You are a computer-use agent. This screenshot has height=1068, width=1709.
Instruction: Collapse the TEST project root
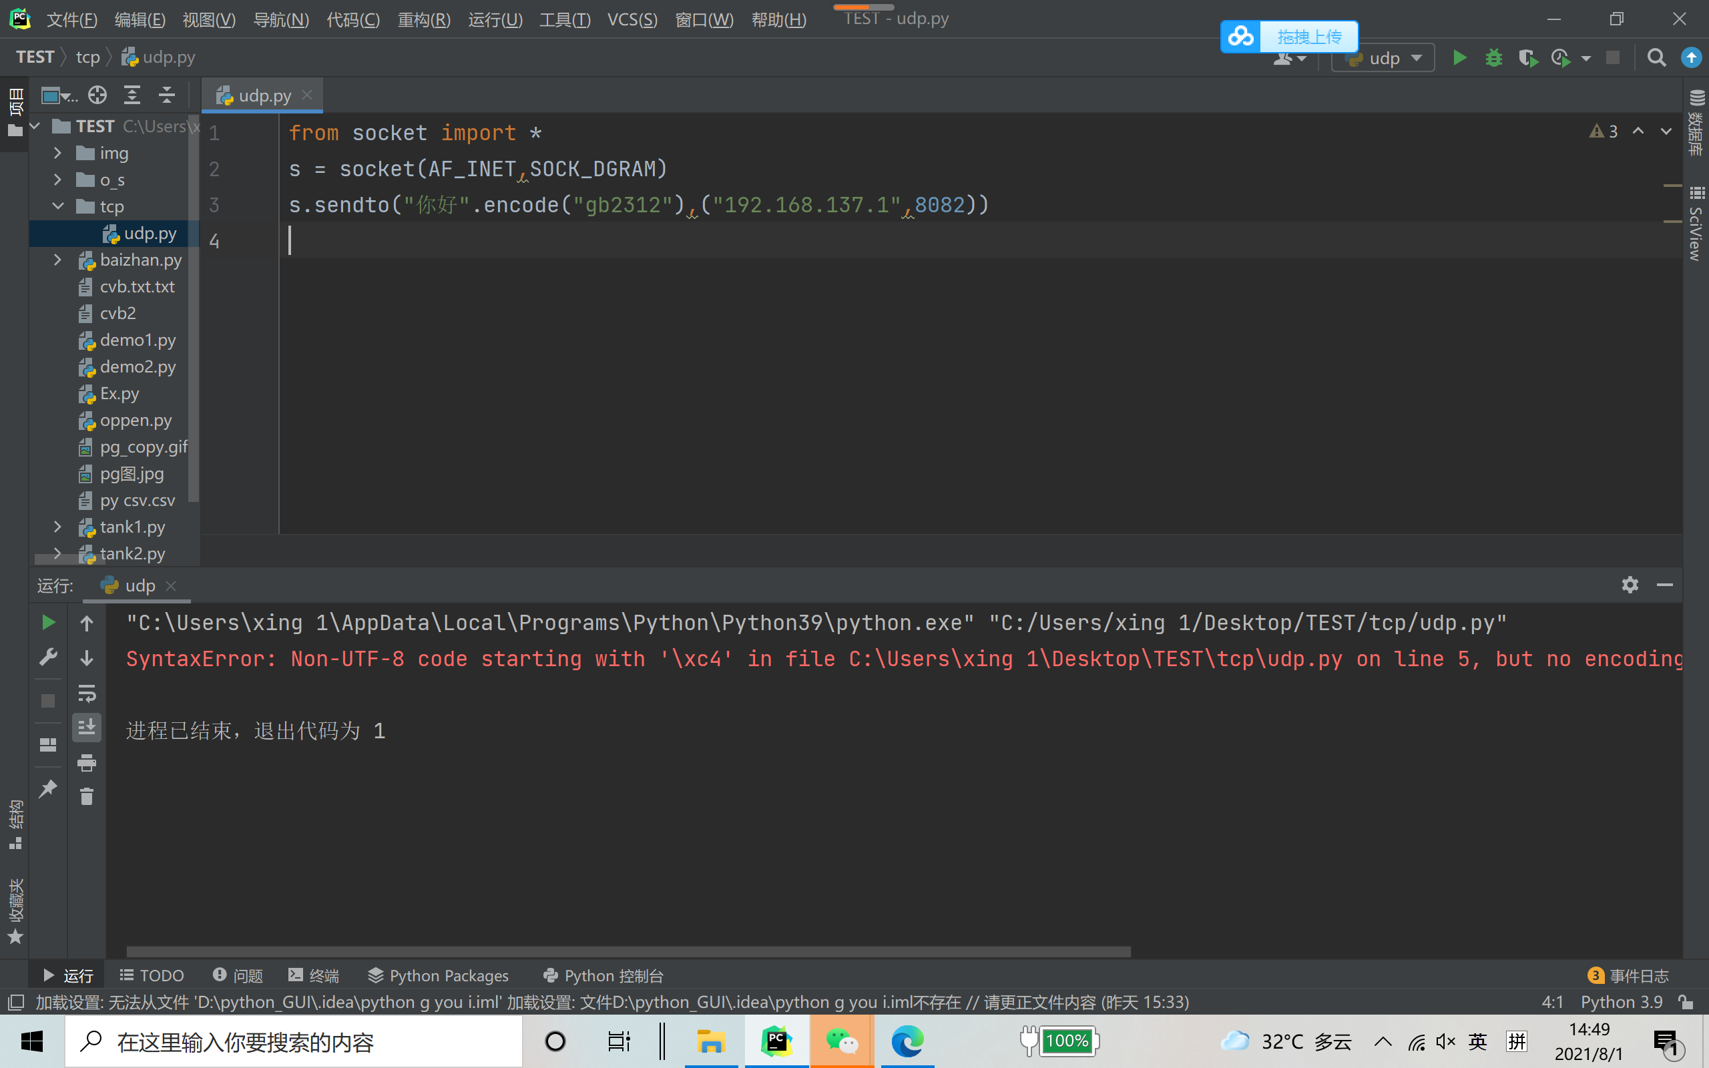tap(35, 126)
